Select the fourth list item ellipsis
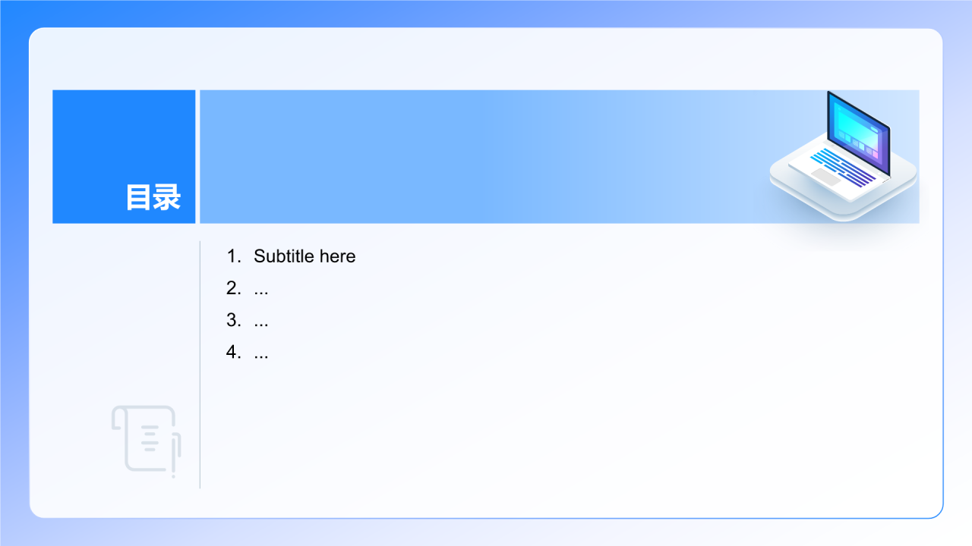Image resolution: width=972 pixels, height=546 pixels. [x=261, y=353]
